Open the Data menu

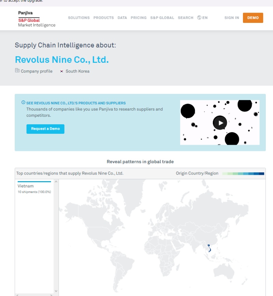tap(122, 18)
